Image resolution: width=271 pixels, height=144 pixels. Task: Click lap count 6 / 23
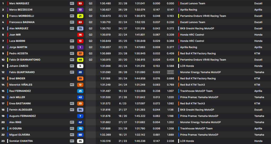tap(123, 104)
